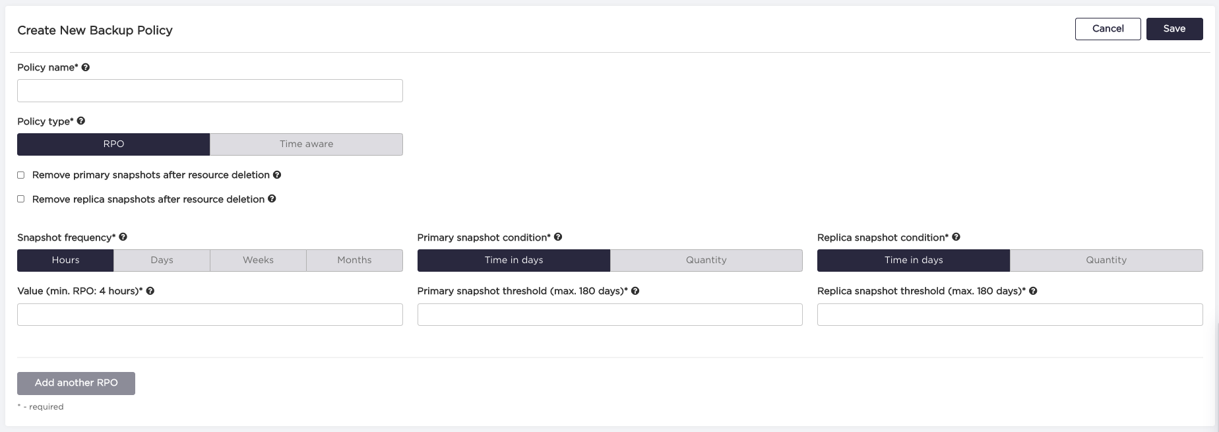Click Replica snapshot condition help icon
The width and height of the screenshot is (1219, 432).
[956, 237]
